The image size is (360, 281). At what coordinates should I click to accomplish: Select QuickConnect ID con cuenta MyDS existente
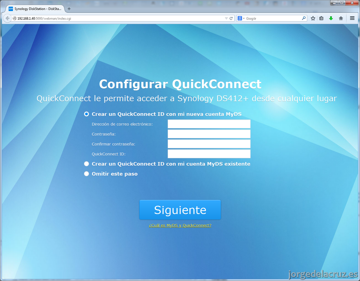[86, 164]
